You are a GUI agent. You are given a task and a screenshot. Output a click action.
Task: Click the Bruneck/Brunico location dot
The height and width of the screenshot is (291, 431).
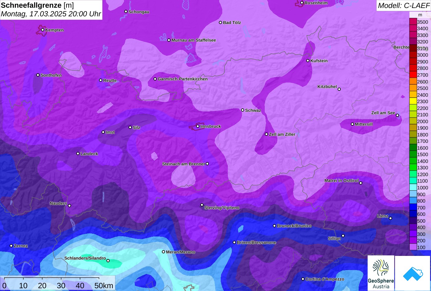(274, 226)
